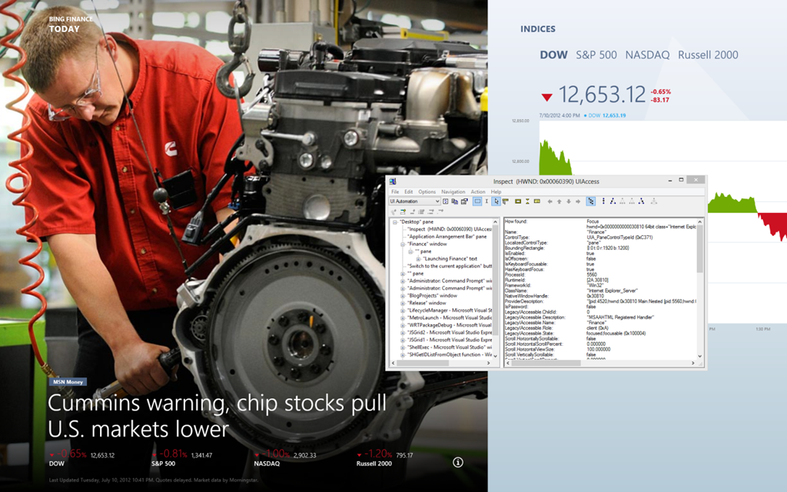Click the yellow-marked icon on second toolbar row
Image resolution: width=787 pixels, height=492 pixels.
pyautogui.click(x=403, y=212)
